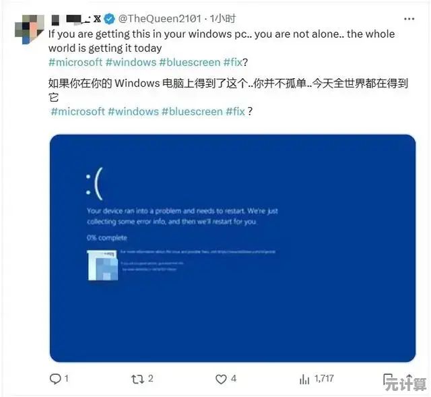Open the 1小时 timestamp link

[223, 19]
